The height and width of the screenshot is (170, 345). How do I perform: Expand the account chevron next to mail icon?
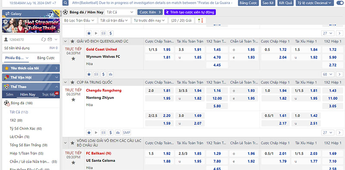(x=56, y=39)
